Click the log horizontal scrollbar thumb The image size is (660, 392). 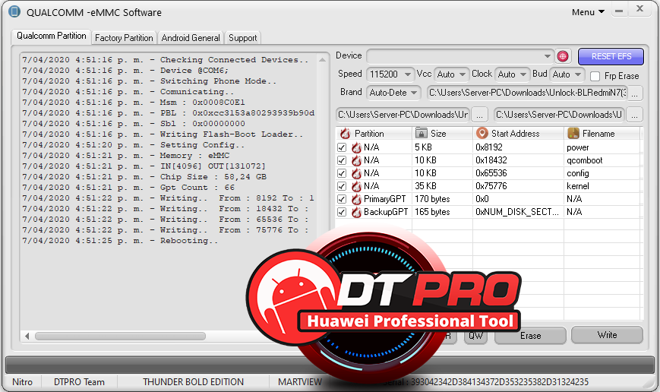(121, 336)
